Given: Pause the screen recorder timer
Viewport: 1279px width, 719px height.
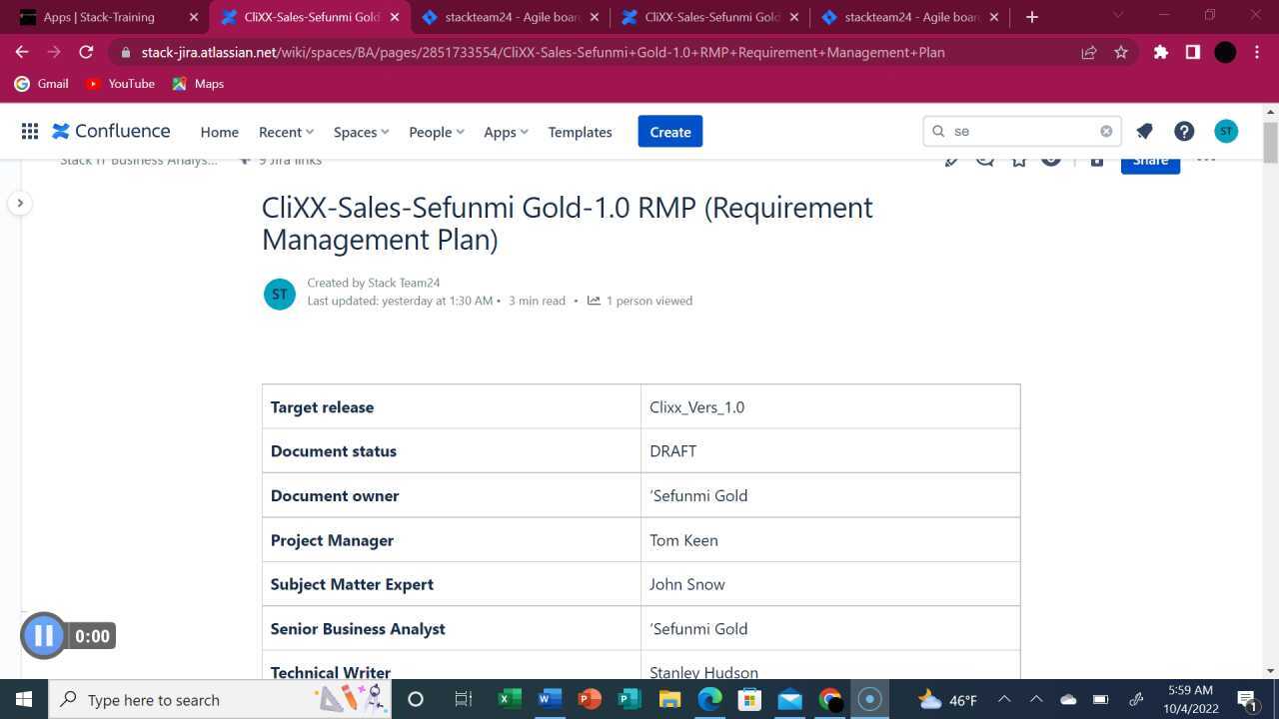Looking at the screenshot, I should pyautogui.click(x=43, y=635).
